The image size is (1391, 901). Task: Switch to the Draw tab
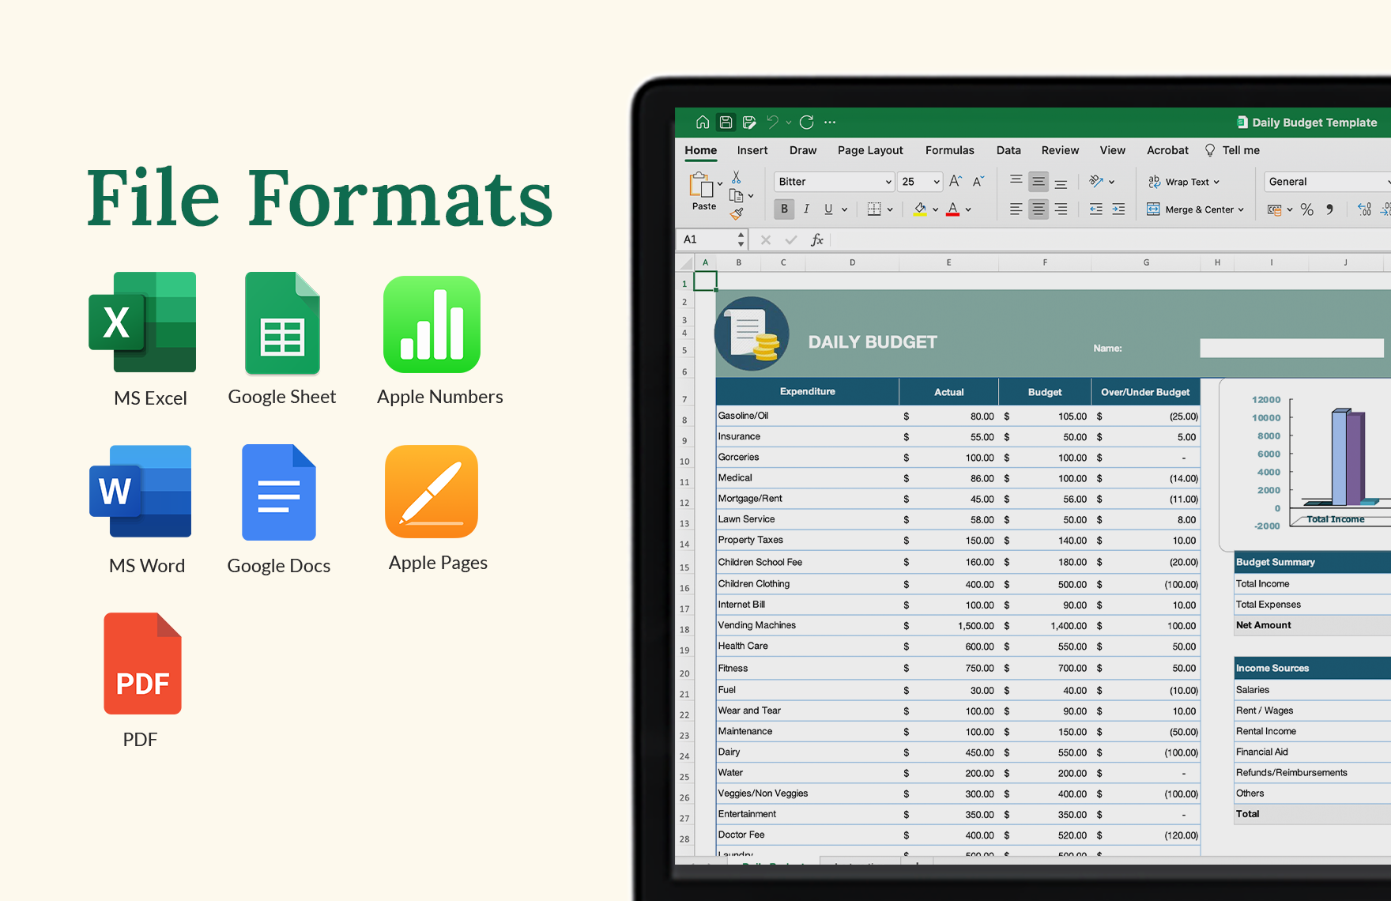click(802, 150)
